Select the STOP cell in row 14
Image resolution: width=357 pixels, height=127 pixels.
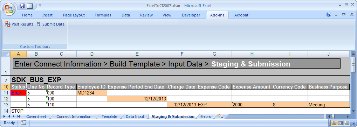coord(18,111)
